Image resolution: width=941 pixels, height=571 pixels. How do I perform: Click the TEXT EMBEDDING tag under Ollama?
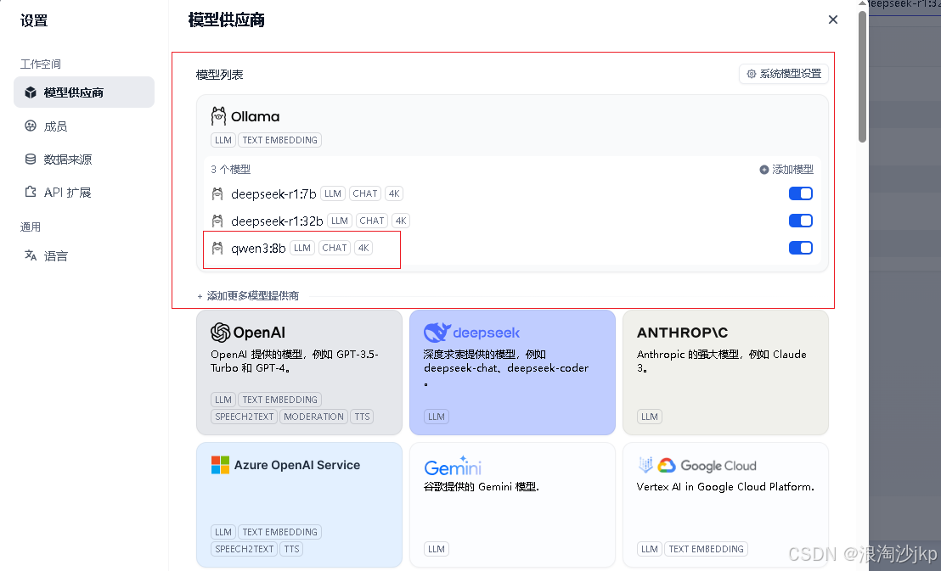(279, 140)
